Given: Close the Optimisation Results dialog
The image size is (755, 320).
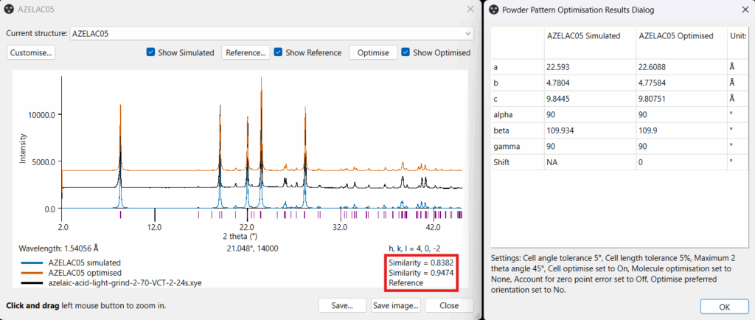Looking at the screenshot, I should (743, 10).
